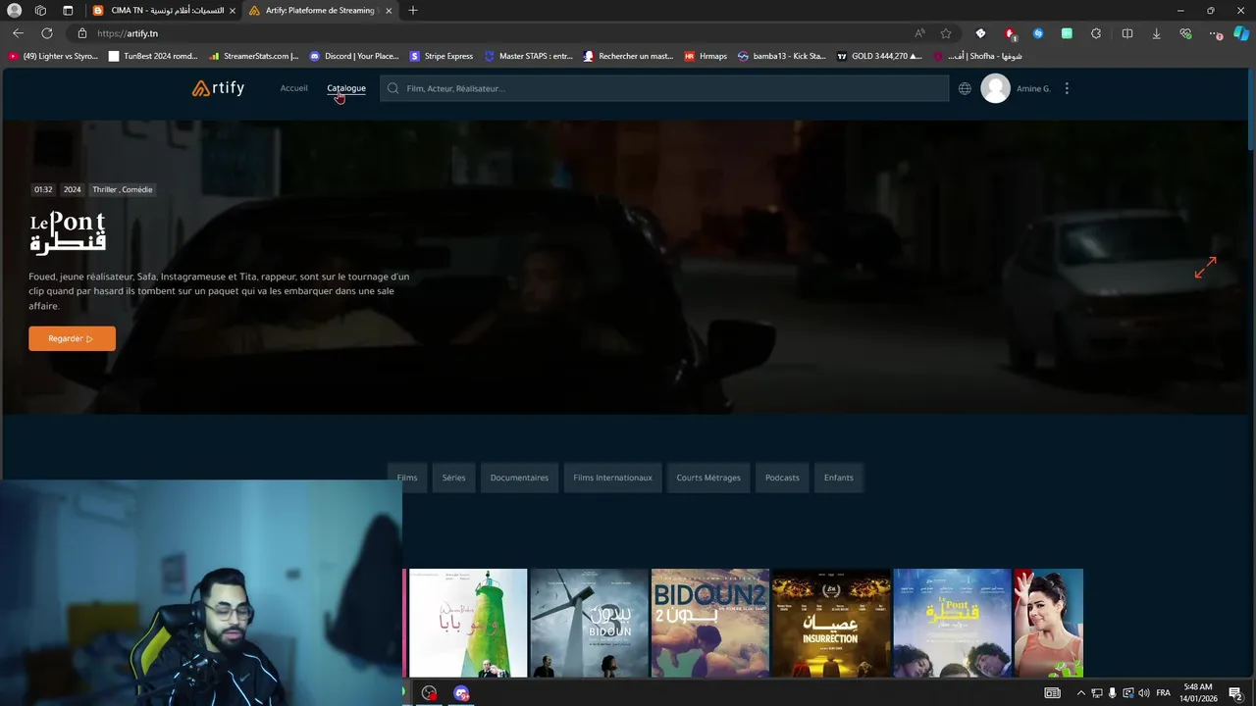Viewport: 1256px width, 706px height.
Task: Open split screen view
Action: 1127,33
